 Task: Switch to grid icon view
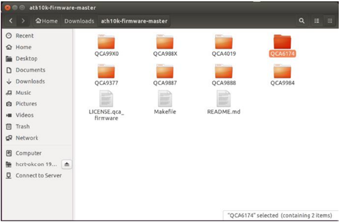click(x=330, y=21)
